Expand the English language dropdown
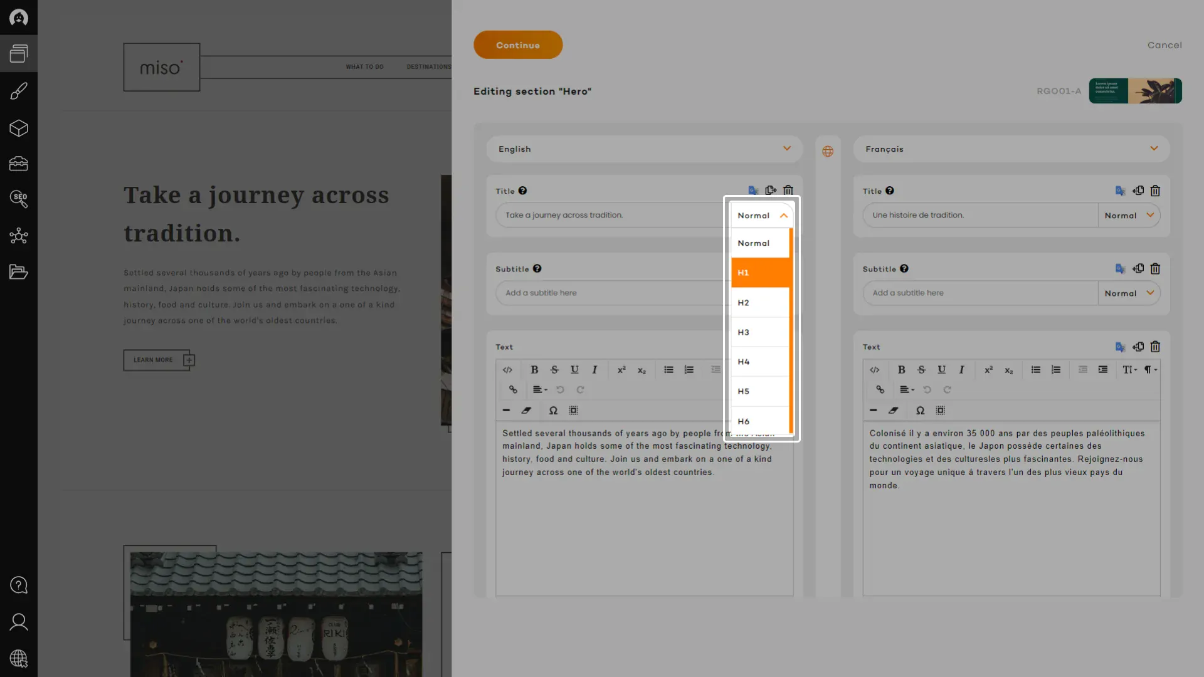1204x677 pixels. (x=644, y=149)
